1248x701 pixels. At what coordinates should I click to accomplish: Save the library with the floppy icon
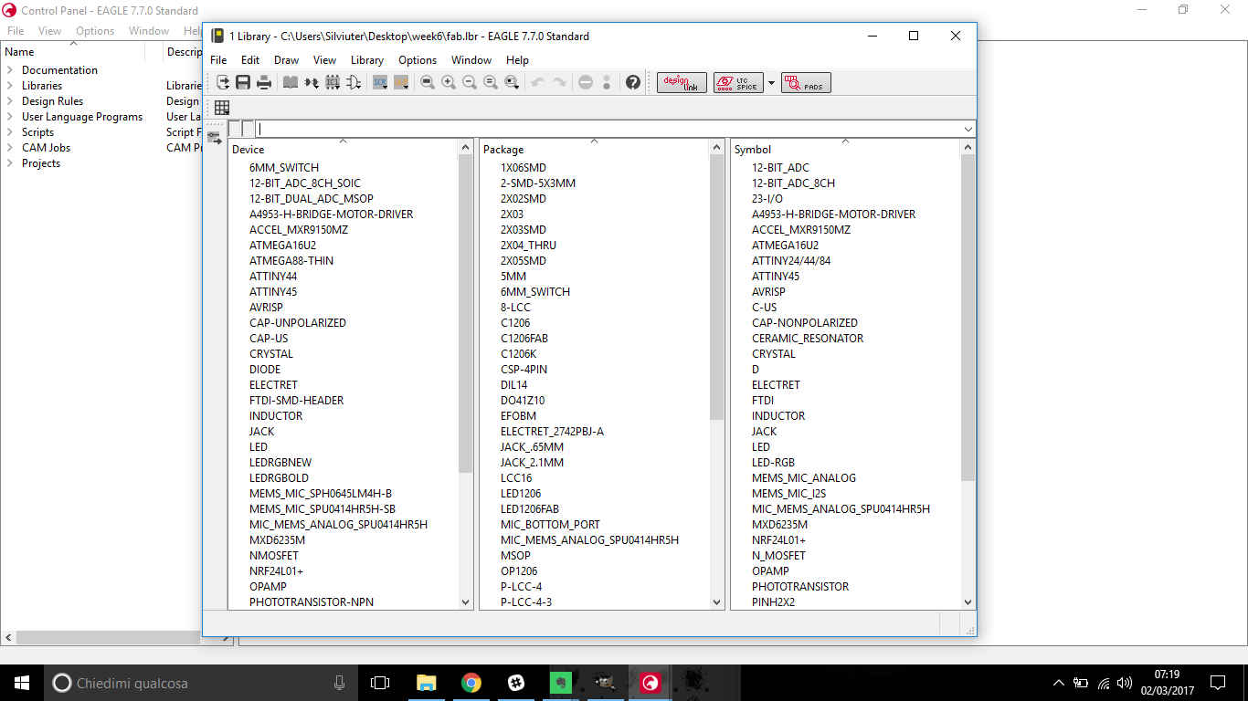coord(243,83)
